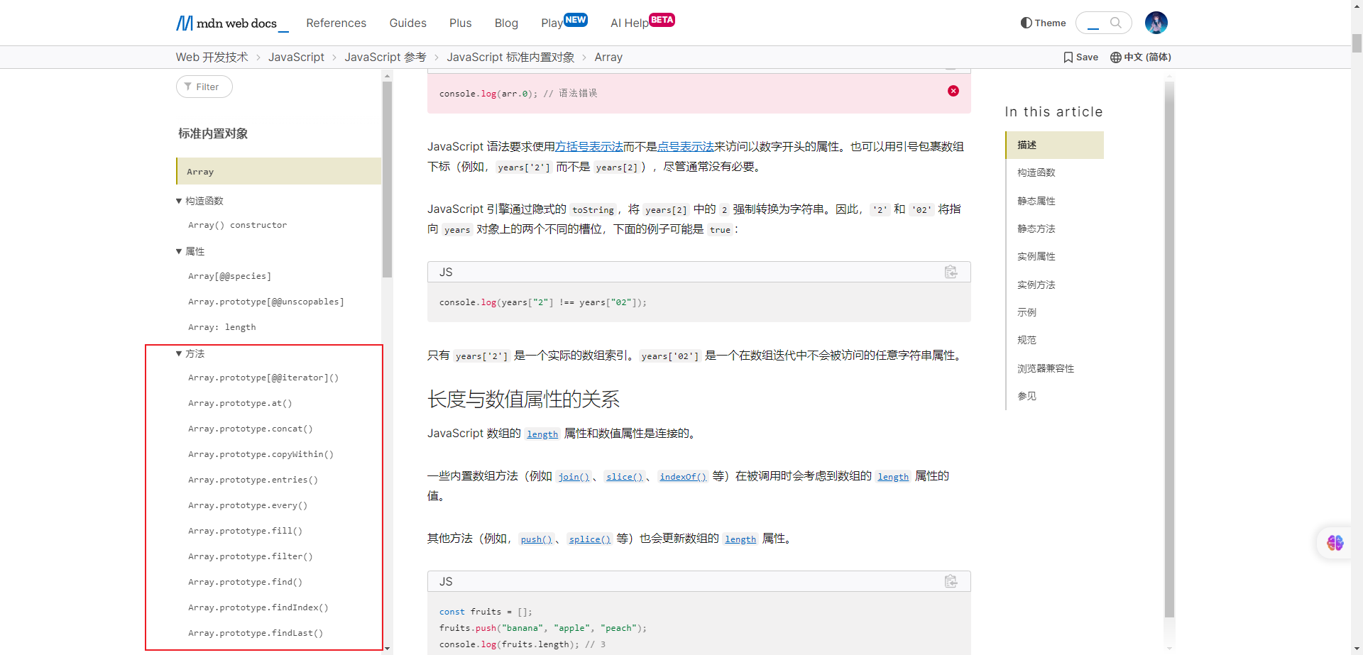This screenshot has height=655, width=1363.
Task: Click the sidebar Filter input field
Action: [204, 87]
